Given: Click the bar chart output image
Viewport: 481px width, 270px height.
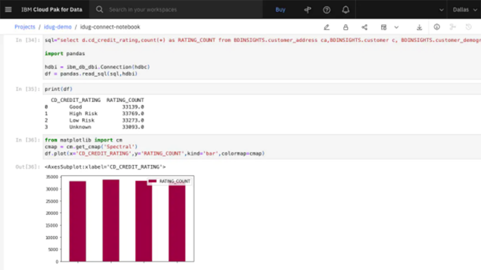Looking at the screenshot, I should click(x=120, y=219).
